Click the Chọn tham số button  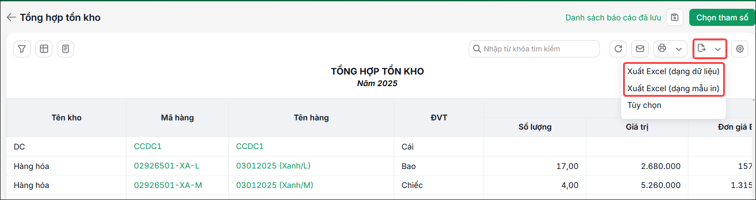coord(722,18)
